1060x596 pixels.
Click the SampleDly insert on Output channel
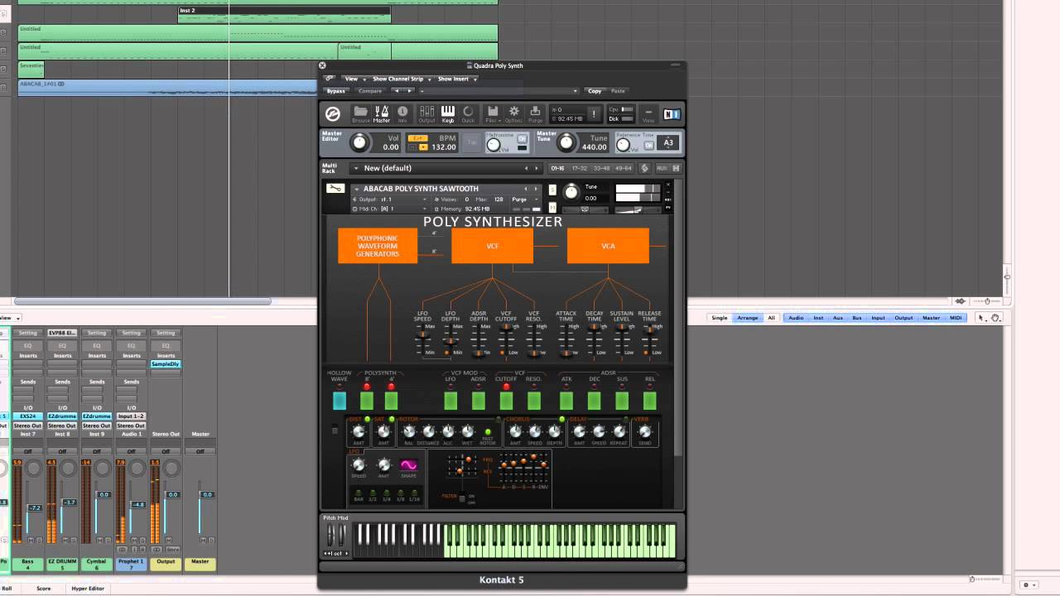(166, 364)
